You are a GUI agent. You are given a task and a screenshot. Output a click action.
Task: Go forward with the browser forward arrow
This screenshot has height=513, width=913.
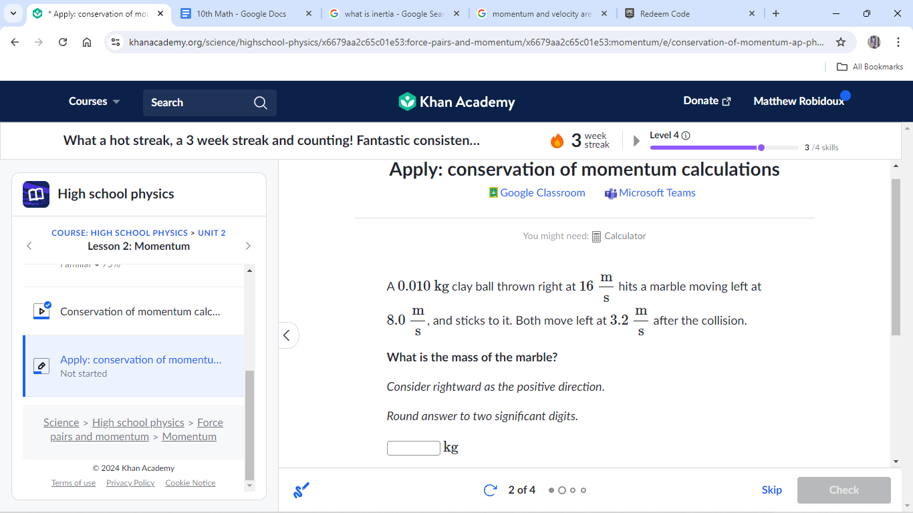point(39,42)
